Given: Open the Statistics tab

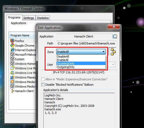Looking at the screenshot, I should tap(43, 18).
